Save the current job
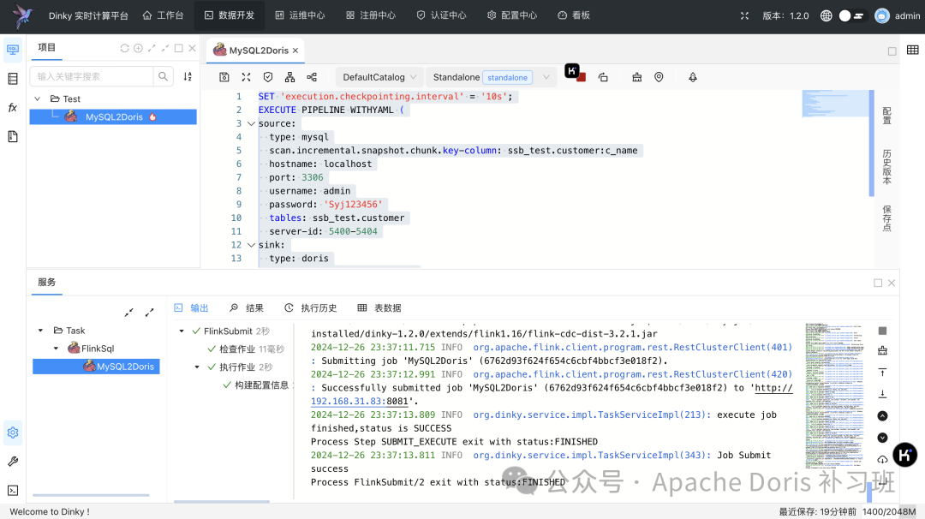This screenshot has width=925, height=519. click(x=224, y=77)
